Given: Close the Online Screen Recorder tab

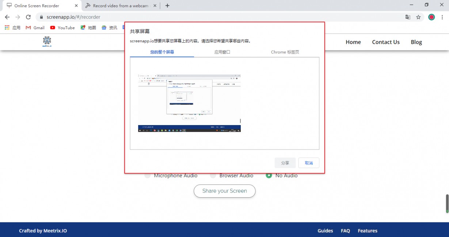Looking at the screenshot, I should (x=76, y=6).
